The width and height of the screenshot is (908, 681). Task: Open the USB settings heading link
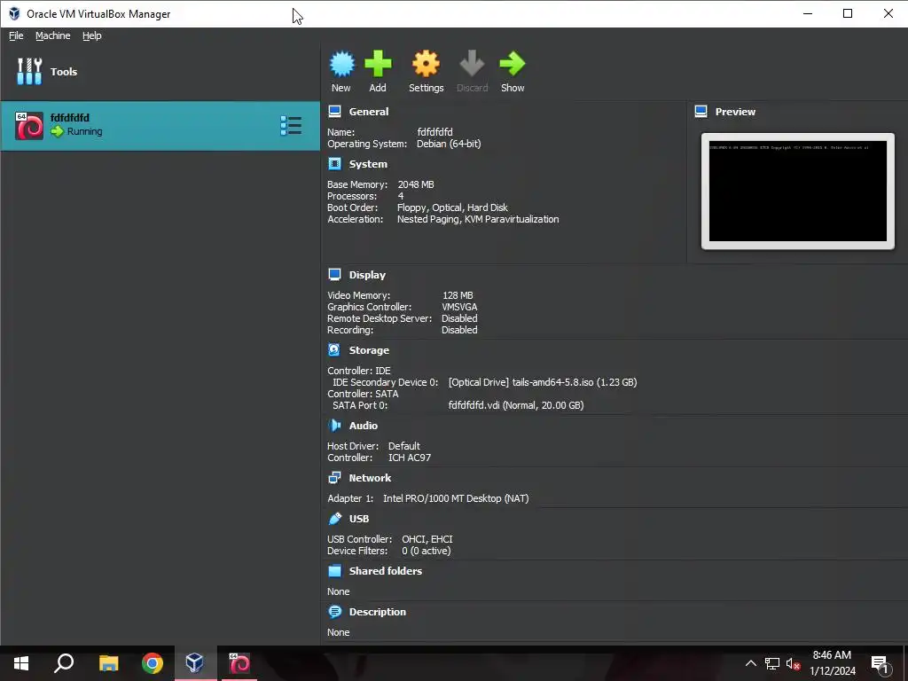tap(359, 519)
